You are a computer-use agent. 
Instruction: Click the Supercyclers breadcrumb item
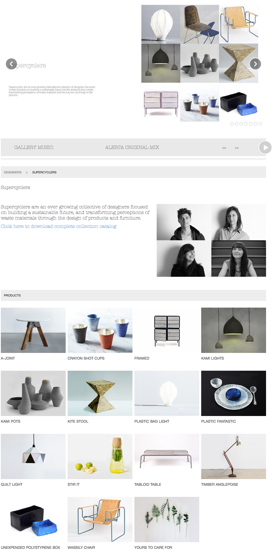tap(44, 172)
